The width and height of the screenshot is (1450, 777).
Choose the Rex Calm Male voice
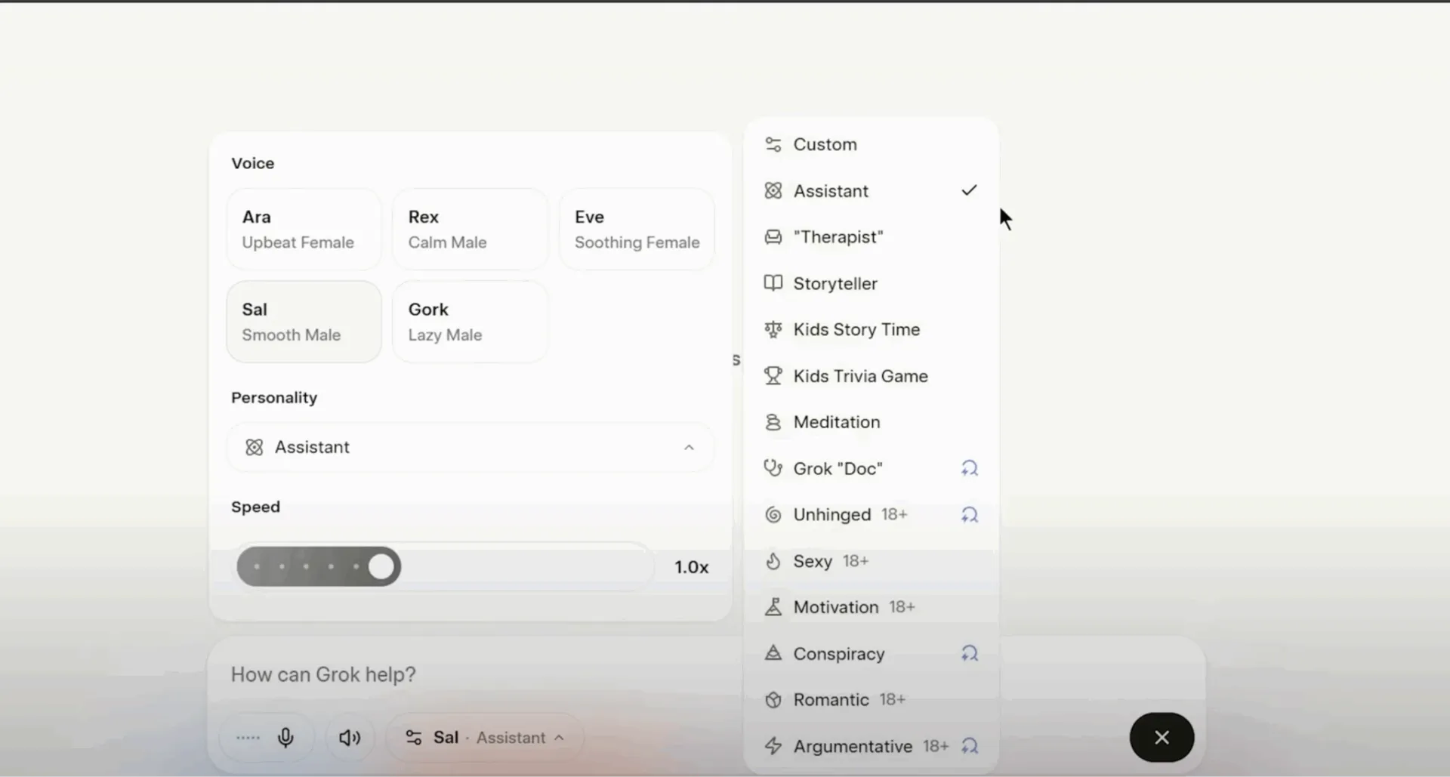tap(470, 230)
